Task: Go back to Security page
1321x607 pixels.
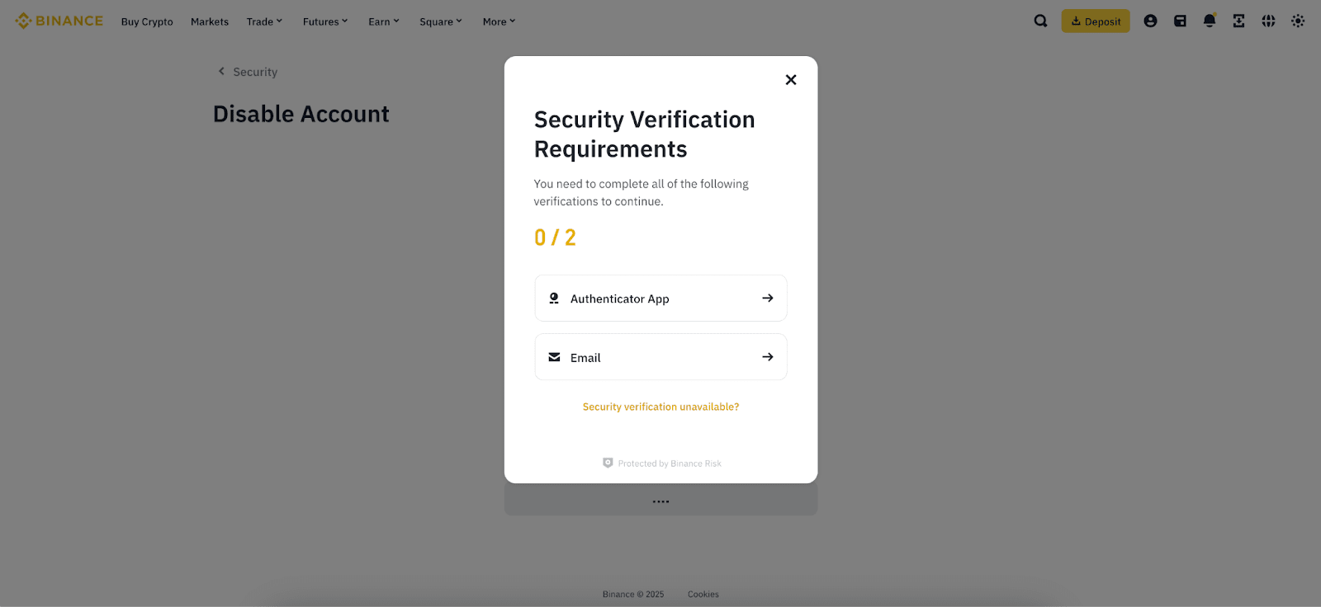Action: (248, 73)
